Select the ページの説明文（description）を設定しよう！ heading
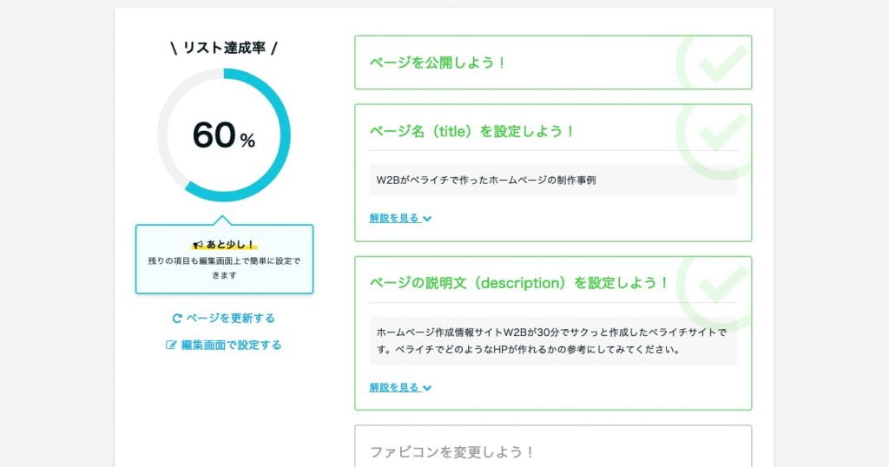The width and height of the screenshot is (889, 467). click(519, 283)
